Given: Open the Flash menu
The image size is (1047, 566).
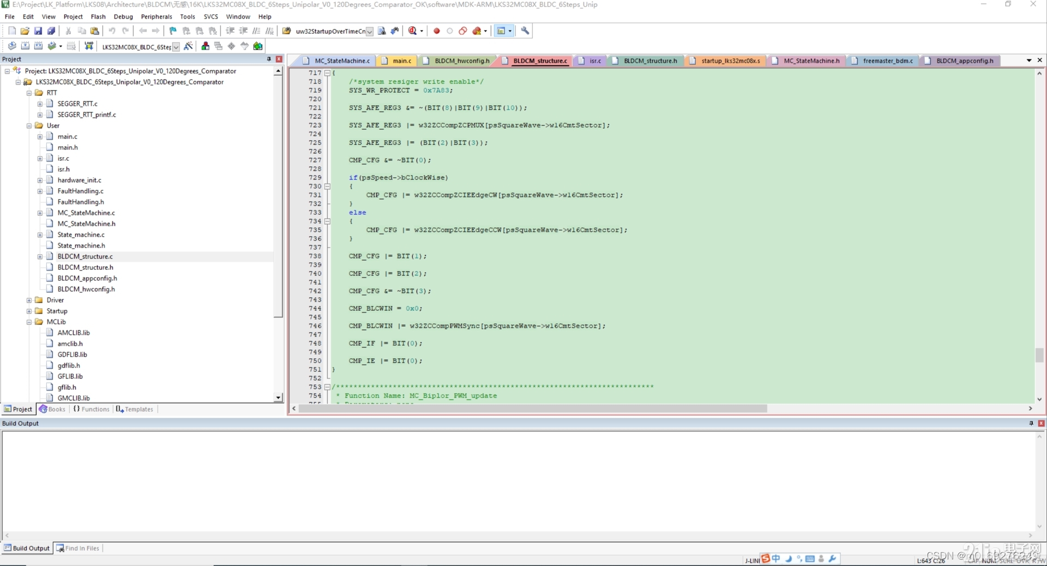Looking at the screenshot, I should click(x=98, y=17).
